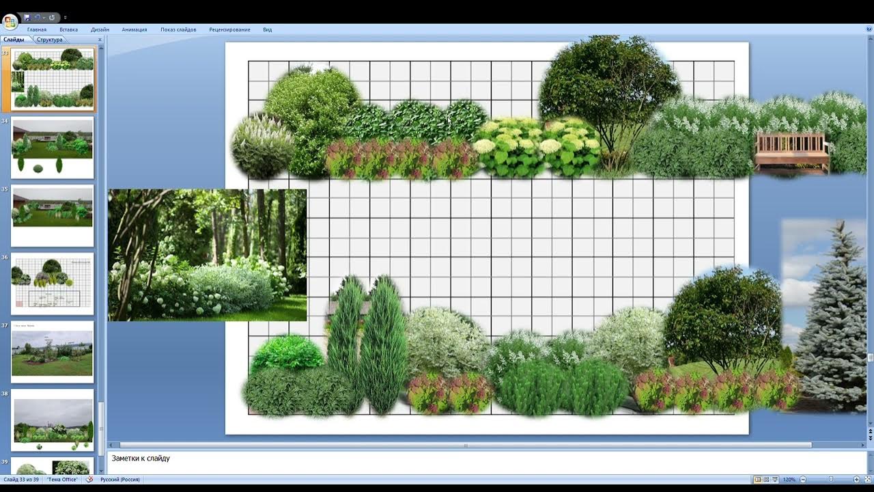Click the zoom slider handle
The image size is (874, 492).
[x=831, y=480]
